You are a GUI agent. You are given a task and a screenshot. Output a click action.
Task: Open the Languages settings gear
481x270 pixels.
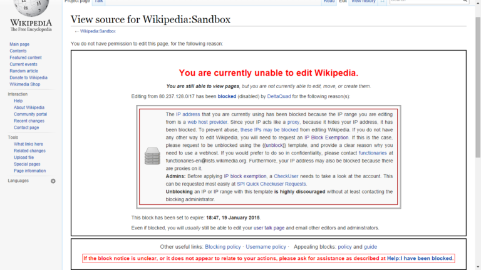[53, 181]
